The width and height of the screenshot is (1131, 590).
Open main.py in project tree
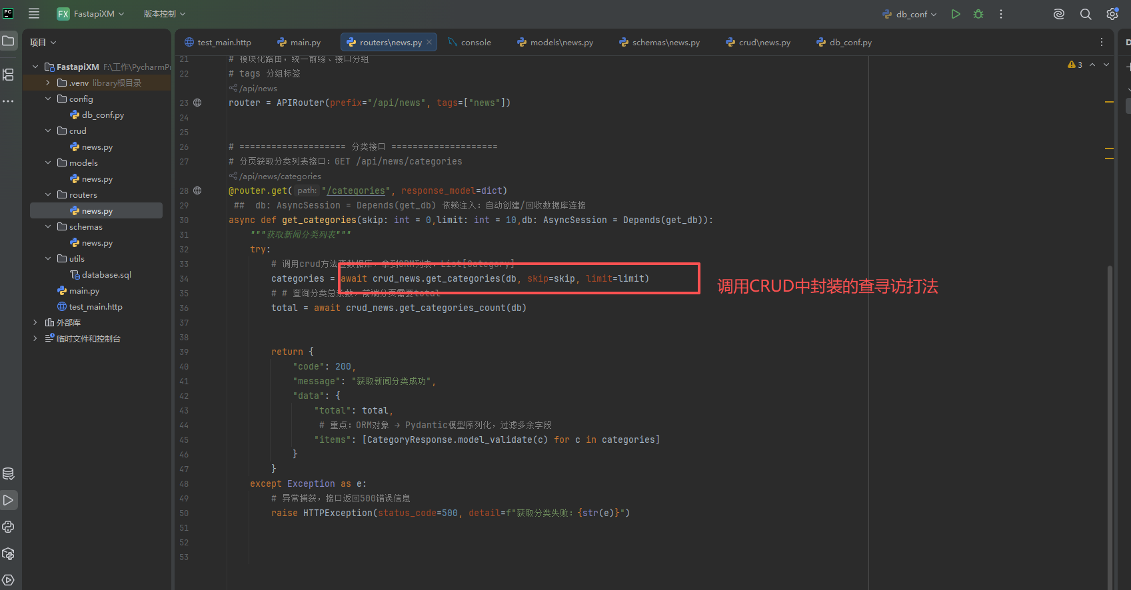(x=78, y=290)
